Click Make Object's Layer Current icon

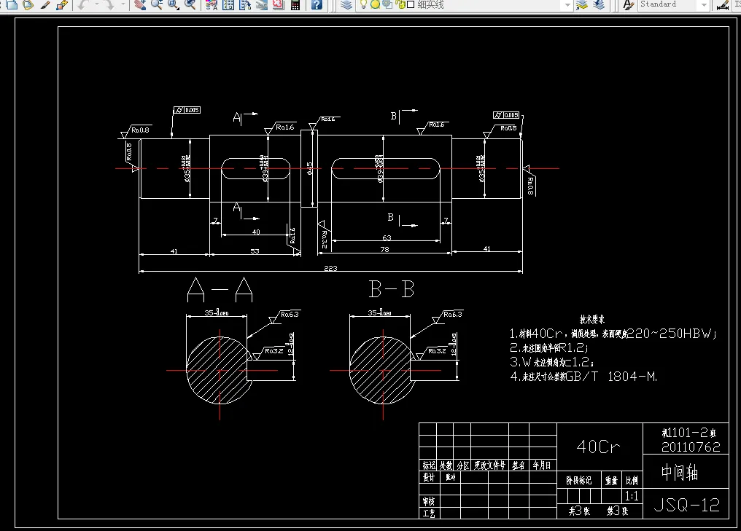tap(582, 4)
